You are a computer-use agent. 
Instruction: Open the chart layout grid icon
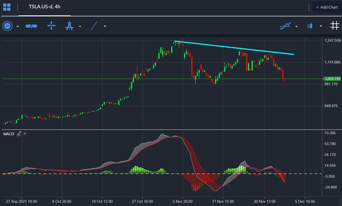click(x=7, y=7)
